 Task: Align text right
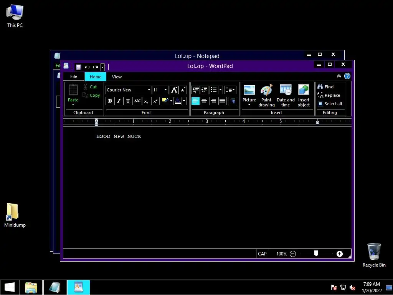click(x=213, y=101)
